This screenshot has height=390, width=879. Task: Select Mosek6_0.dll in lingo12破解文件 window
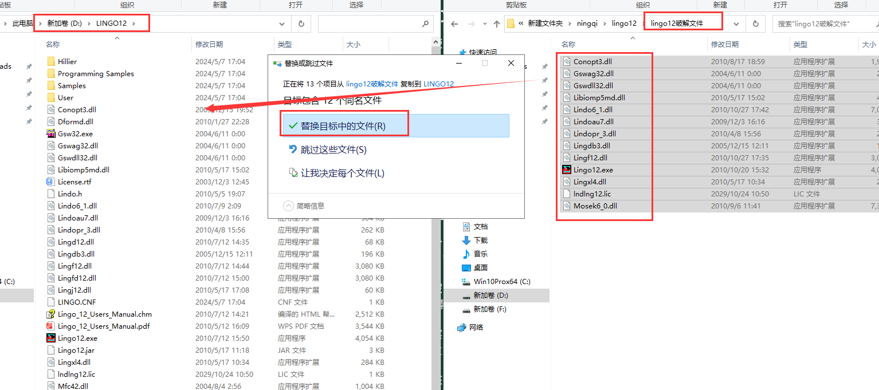(x=595, y=206)
